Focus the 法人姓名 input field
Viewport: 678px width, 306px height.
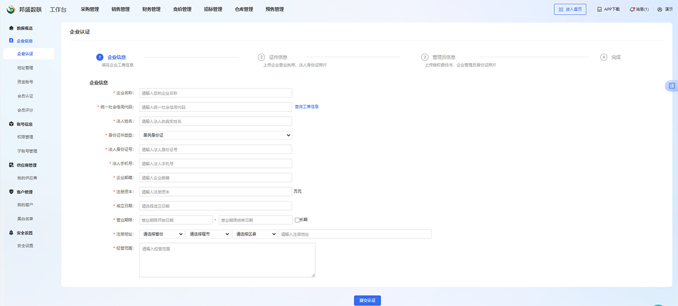pyautogui.click(x=215, y=121)
